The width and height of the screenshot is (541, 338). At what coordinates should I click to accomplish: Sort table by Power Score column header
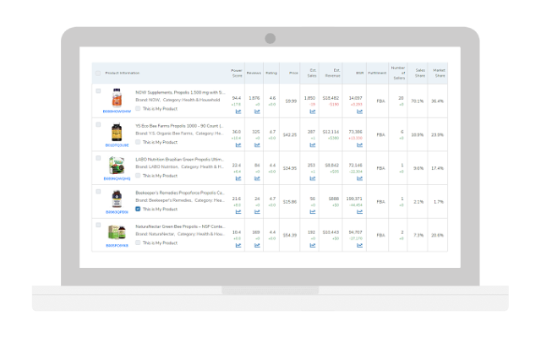click(236, 73)
